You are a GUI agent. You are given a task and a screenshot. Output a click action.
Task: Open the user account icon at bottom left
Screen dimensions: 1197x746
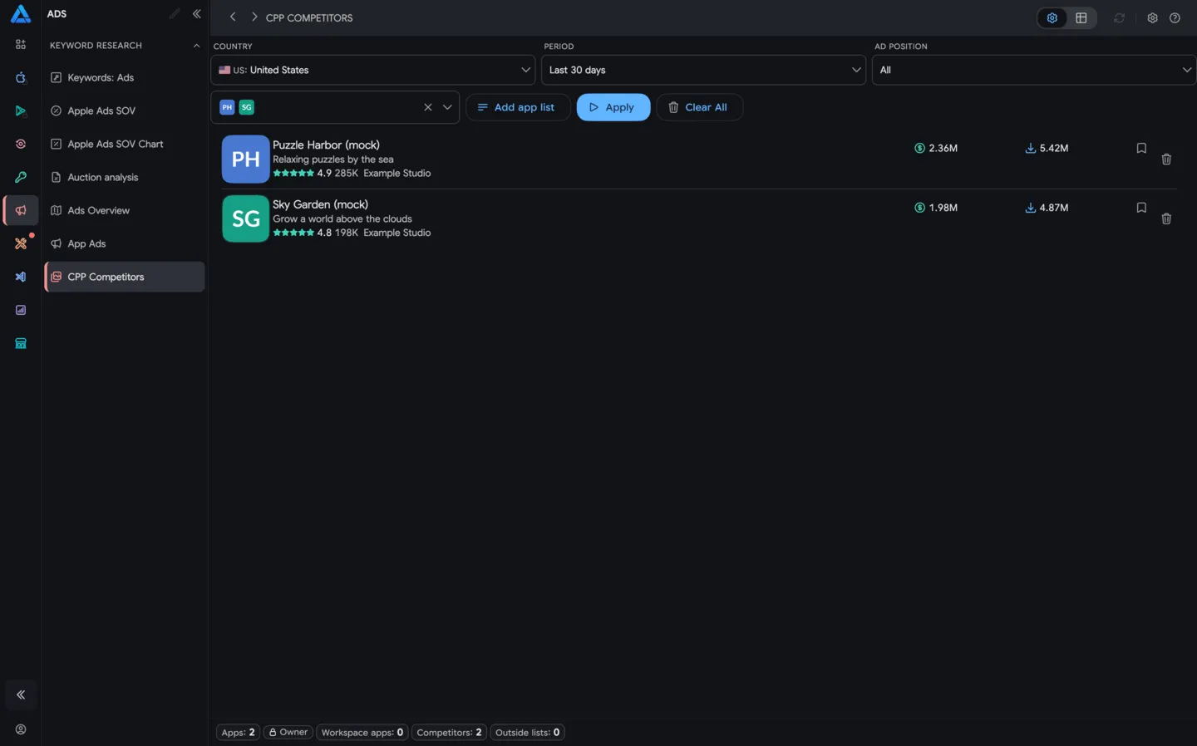point(21,729)
